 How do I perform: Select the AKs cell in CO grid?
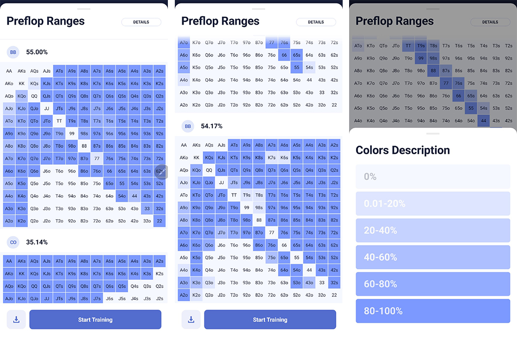pos(22,261)
